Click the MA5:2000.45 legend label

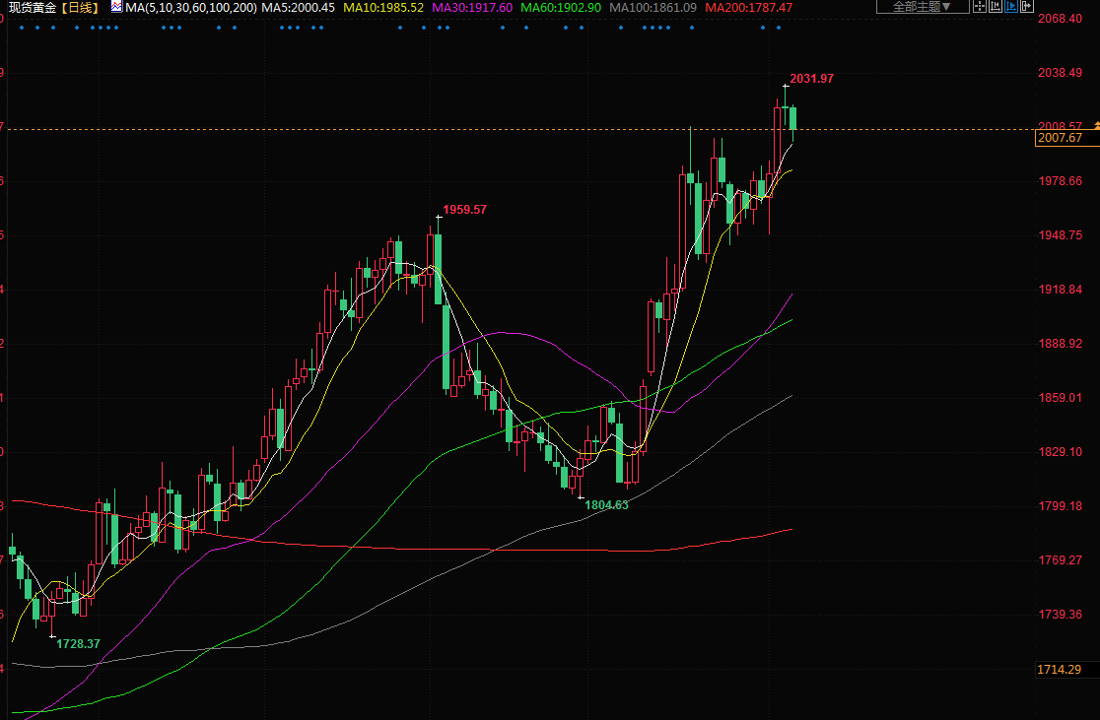pos(298,7)
